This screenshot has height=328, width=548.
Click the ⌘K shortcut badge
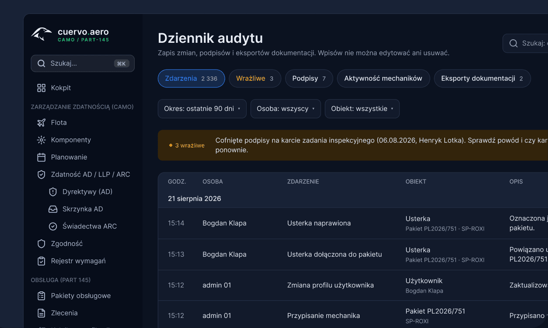tap(122, 64)
